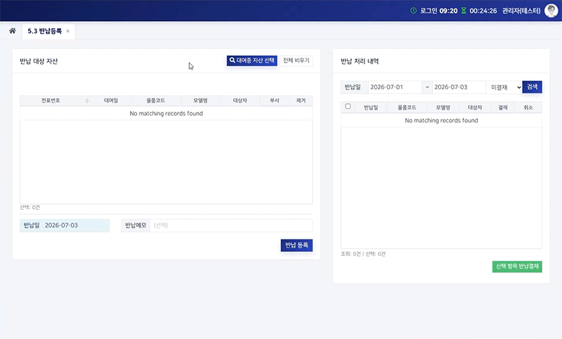Viewport: 562px width, 339px height.
Task: Click the right table 물품코드 header
Action: tap(407, 107)
